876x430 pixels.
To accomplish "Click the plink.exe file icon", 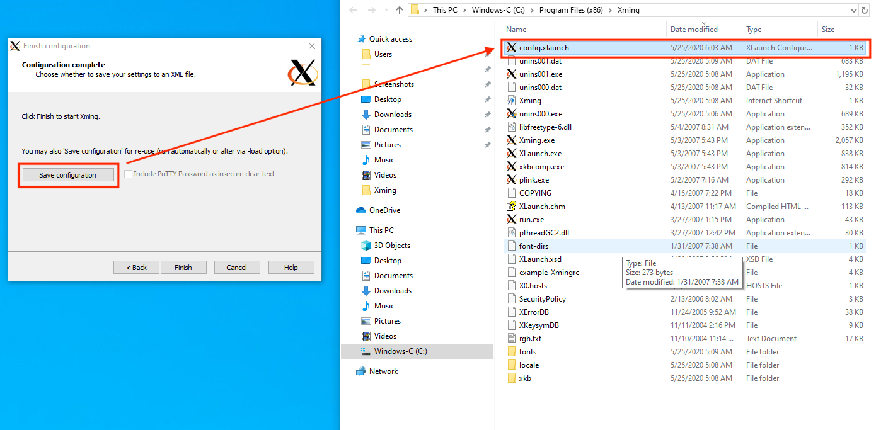I will coord(512,180).
